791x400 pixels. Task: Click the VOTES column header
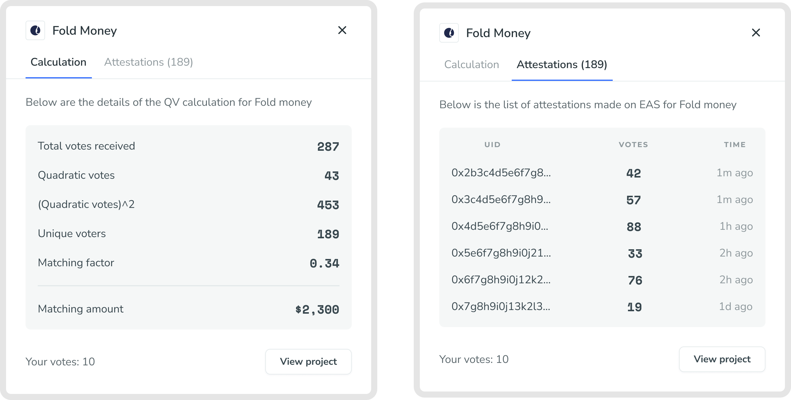(633, 145)
